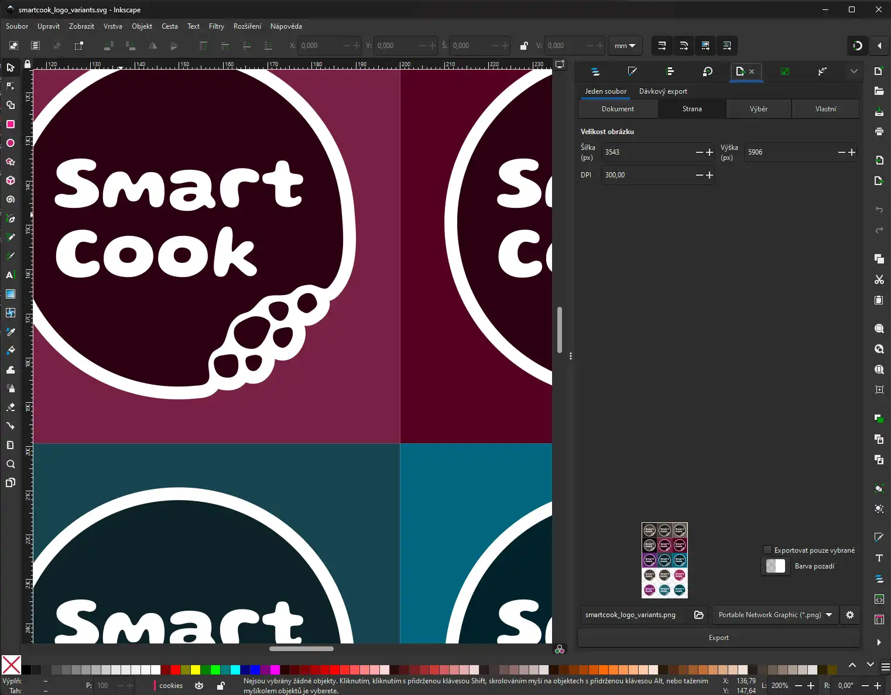The width and height of the screenshot is (891, 695).
Task: Close the Export panel tab
Action: click(x=752, y=71)
